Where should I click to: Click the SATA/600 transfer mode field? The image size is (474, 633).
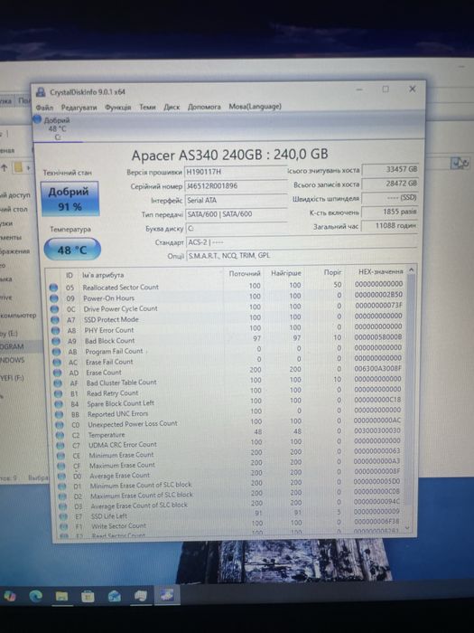click(x=237, y=214)
